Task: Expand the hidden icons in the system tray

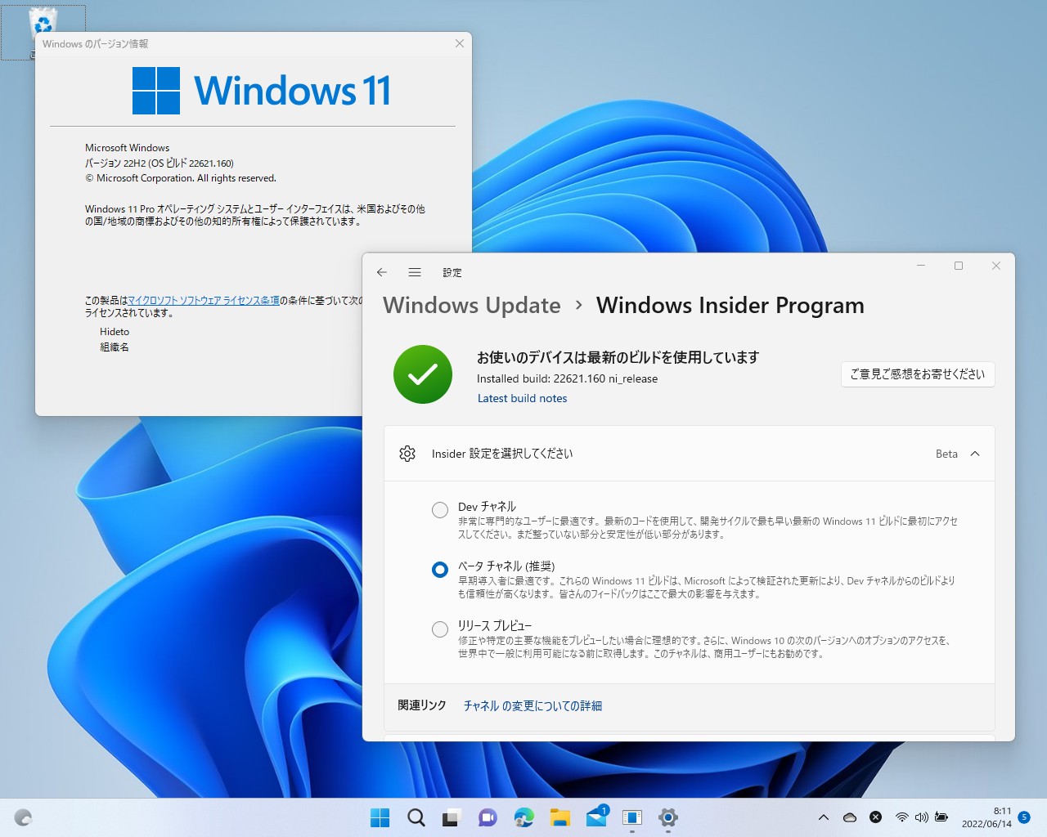Action: pyautogui.click(x=823, y=817)
